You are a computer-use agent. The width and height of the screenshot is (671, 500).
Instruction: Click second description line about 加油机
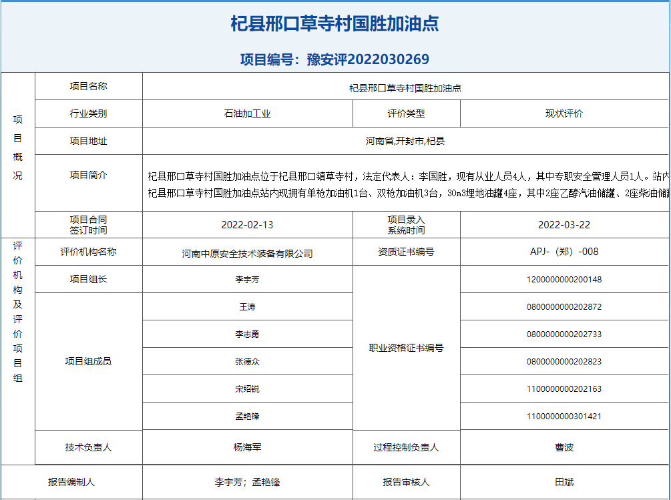tap(409, 194)
